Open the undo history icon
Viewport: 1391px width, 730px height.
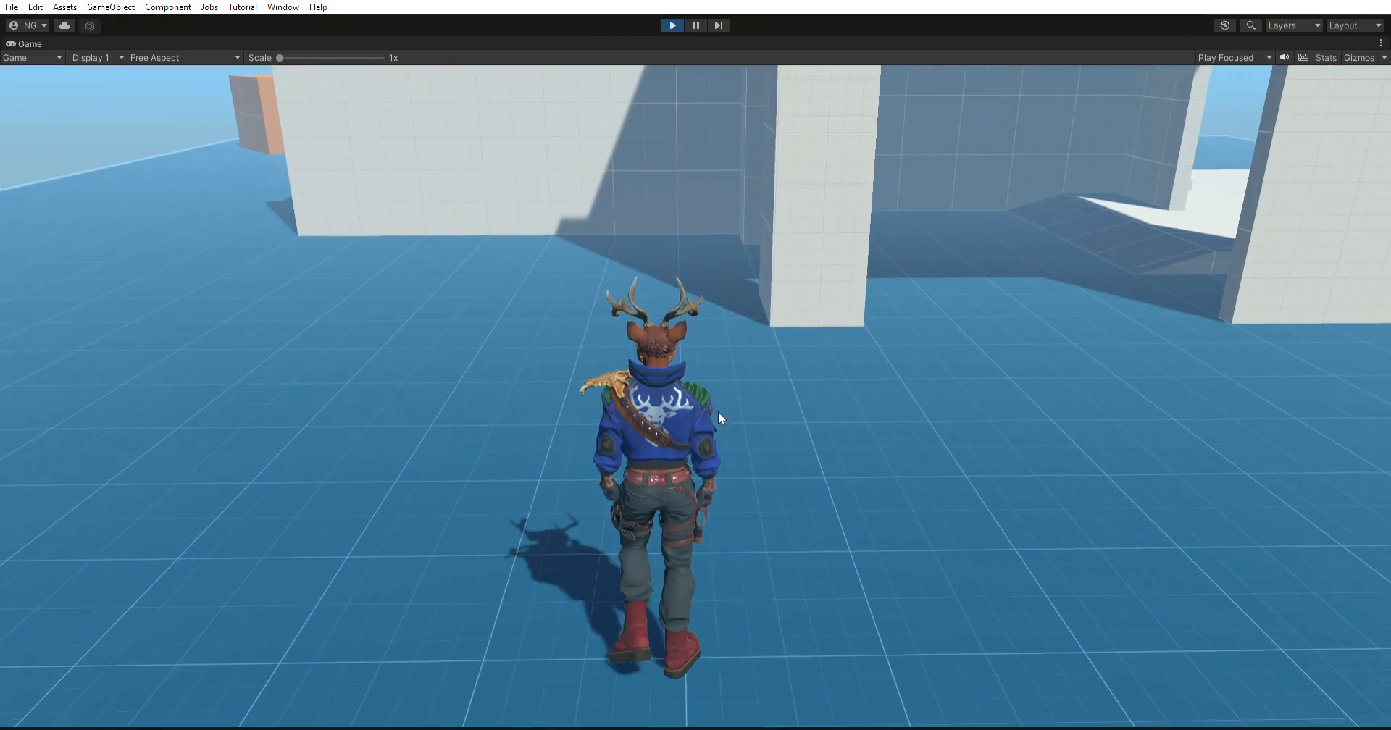[x=1225, y=25]
